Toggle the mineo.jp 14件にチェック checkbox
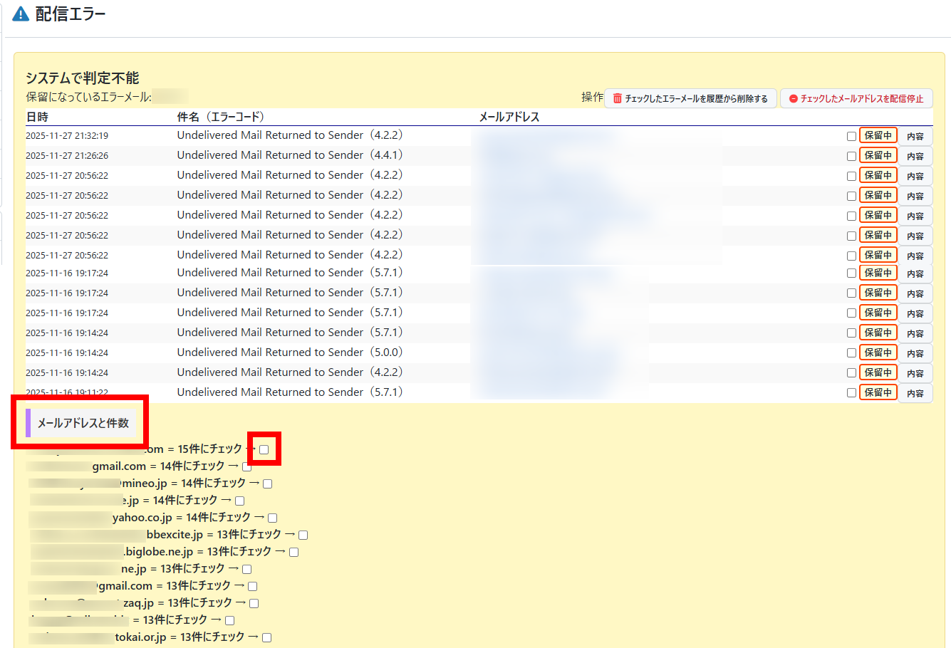The image size is (951, 648). [268, 484]
